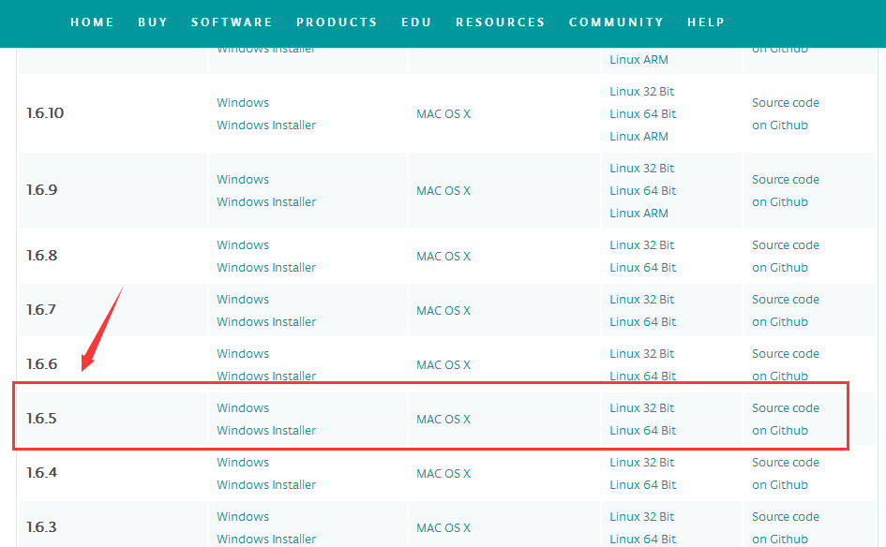Get Linux 32 Bit for version 1.6.9
886x547 pixels.
[642, 169]
